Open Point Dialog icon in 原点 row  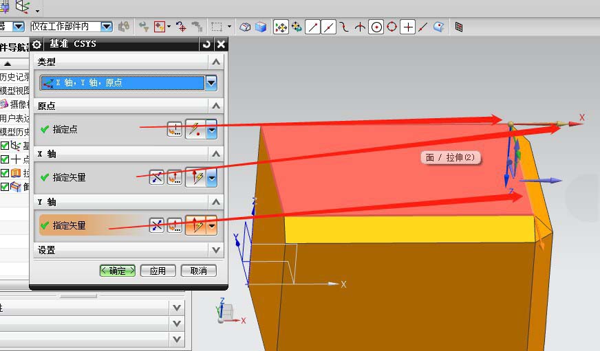coord(175,129)
